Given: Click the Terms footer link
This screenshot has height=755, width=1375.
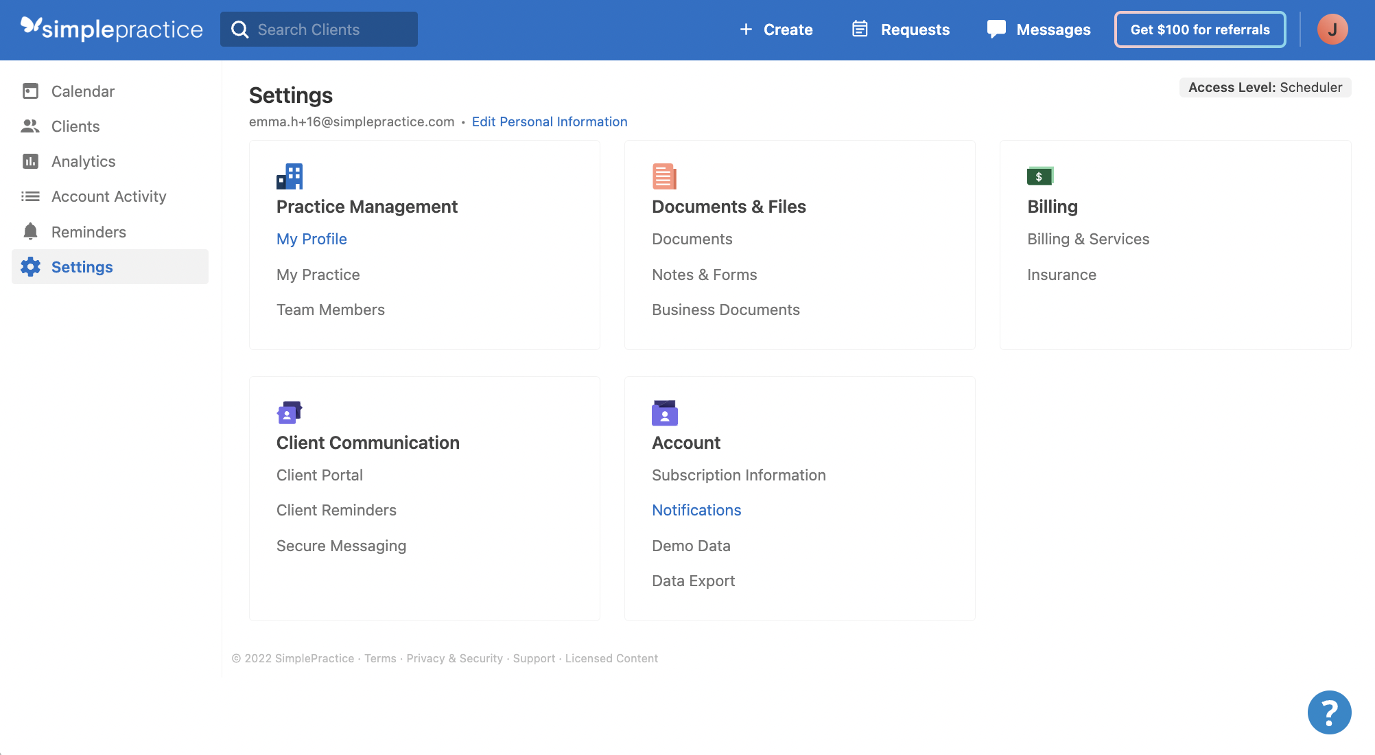Looking at the screenshot, I should (380, 658).
